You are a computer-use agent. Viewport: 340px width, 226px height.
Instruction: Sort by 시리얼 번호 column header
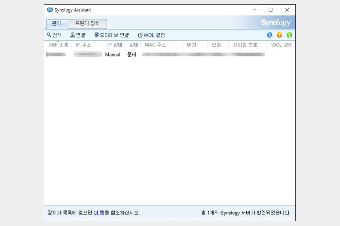pos(247,45)
